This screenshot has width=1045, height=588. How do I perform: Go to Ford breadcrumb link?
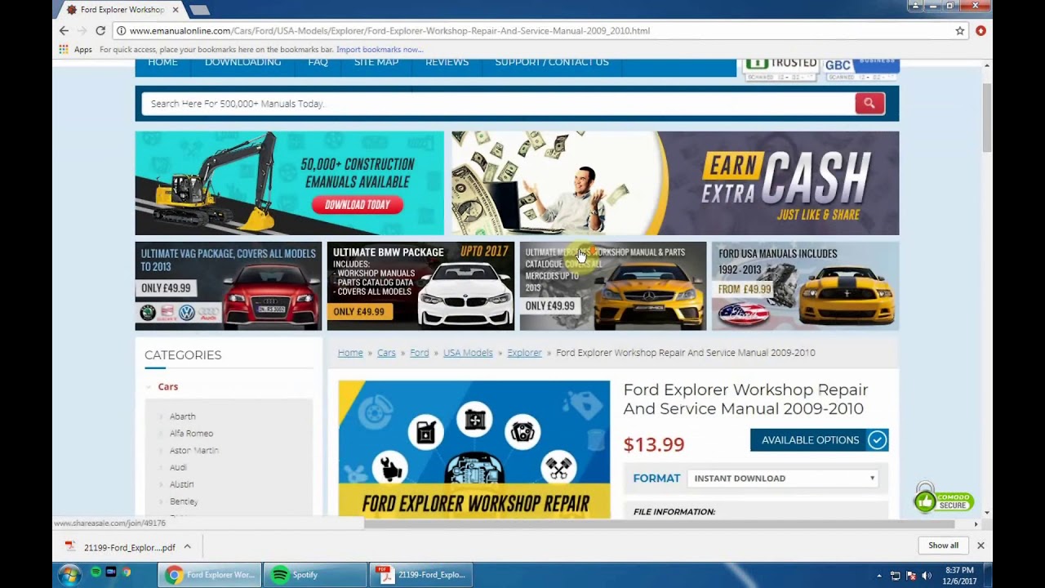point(420,353)
